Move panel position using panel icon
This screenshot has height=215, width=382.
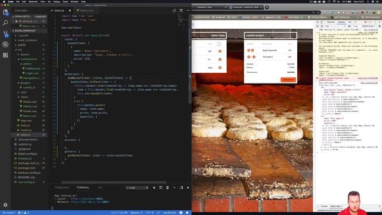(x=181, y=188)
